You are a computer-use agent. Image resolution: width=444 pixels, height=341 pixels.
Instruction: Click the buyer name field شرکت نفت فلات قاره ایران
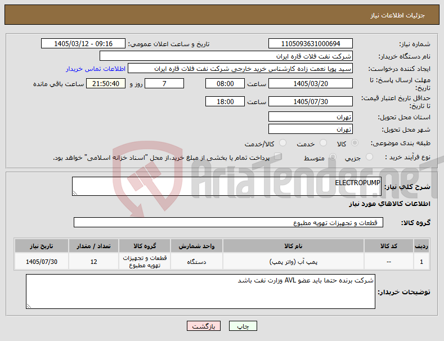226,56
